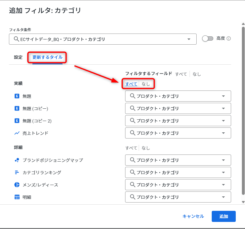Click the 追加 button
This screenshot has height=229, width=245.
224,216
